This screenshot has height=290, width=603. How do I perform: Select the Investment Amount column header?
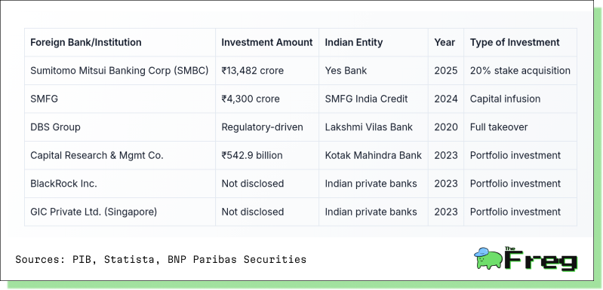point(267,42)
